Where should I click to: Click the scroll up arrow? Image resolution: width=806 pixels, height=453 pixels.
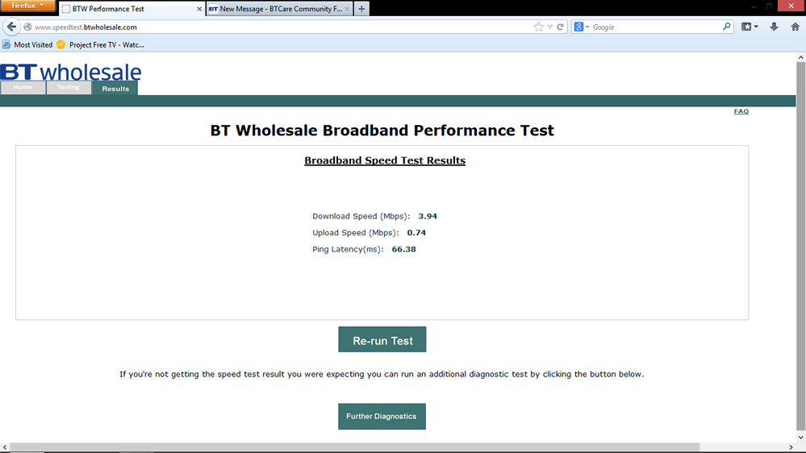click(x=800, y=57)
